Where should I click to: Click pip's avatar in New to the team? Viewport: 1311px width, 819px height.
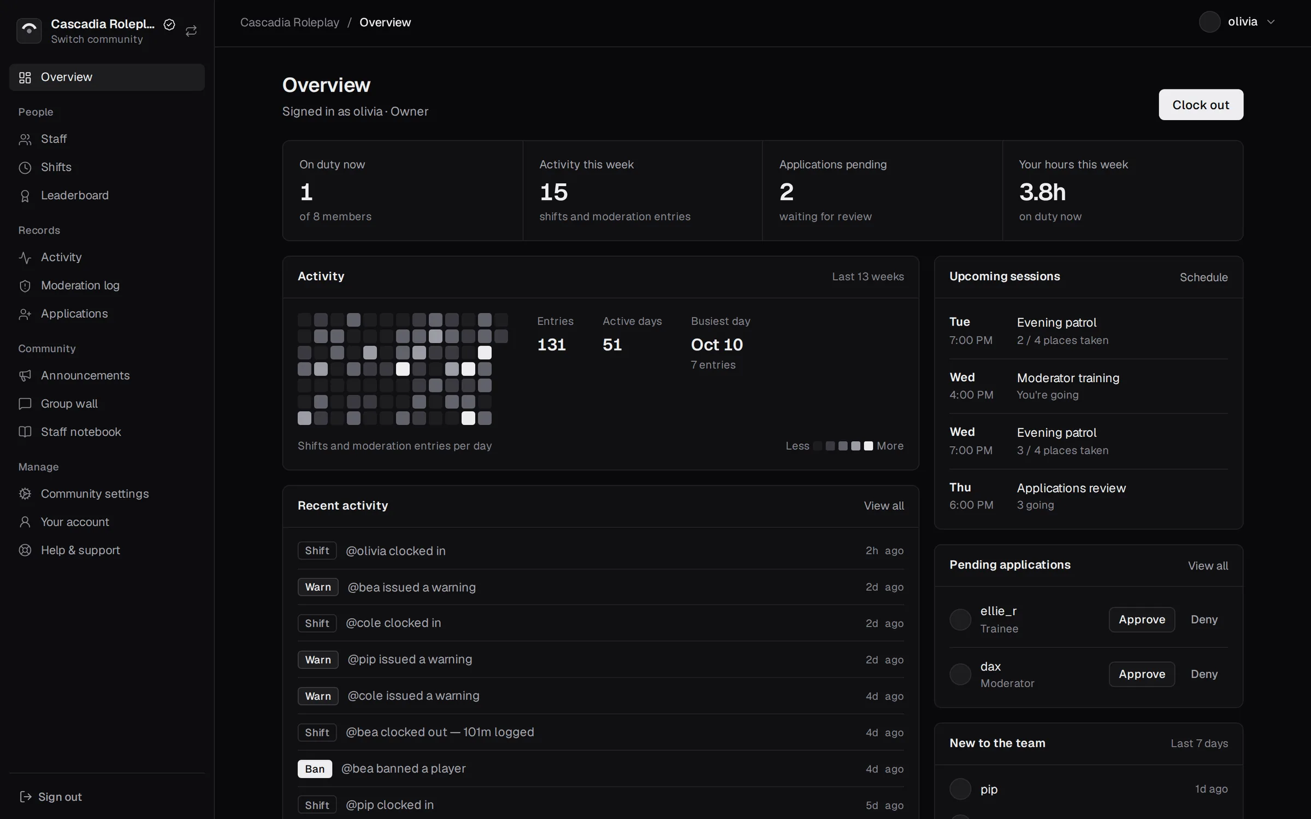960,789
